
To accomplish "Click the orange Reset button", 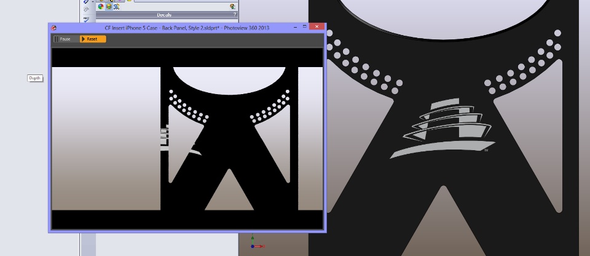I will [93, 39].
